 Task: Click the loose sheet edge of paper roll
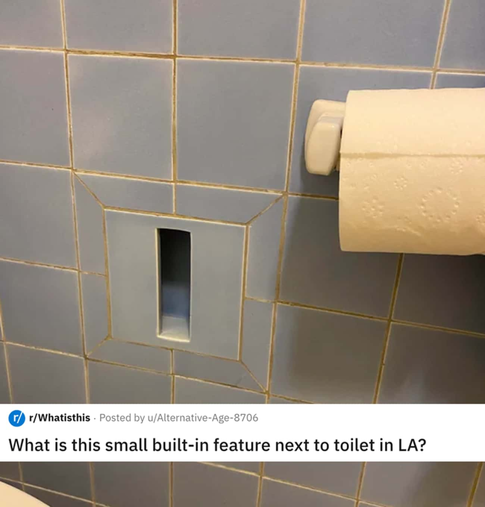412,155
